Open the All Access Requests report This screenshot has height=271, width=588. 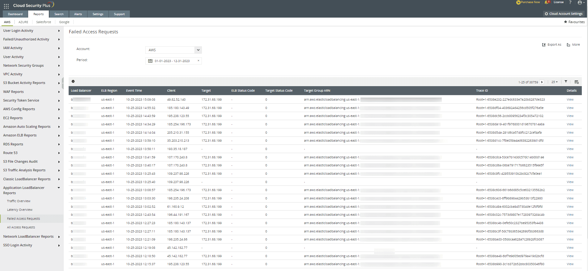click(x=21, y=227)
